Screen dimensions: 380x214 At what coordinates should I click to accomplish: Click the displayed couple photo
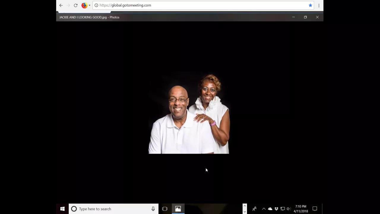(189, 114)
